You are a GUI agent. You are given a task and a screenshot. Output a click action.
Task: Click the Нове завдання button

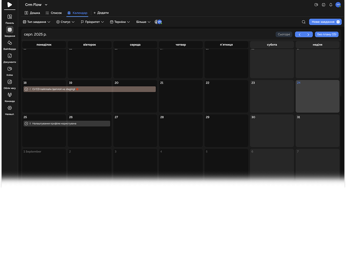325,22
